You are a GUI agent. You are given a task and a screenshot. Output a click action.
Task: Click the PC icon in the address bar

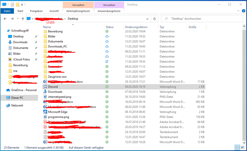(28, 18)
